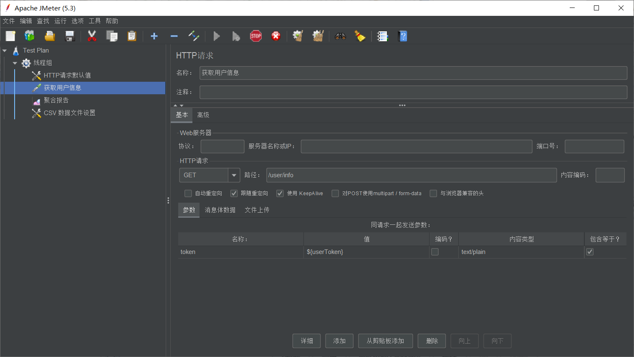Uncheck the 跟随重定向 checkbox
This screenshot has height=357, width=634.
click(234, 194)
